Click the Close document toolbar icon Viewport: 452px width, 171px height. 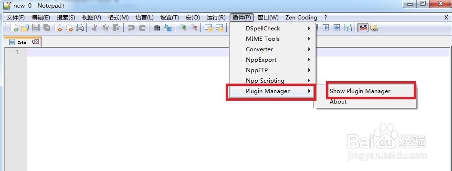[x=58, y=28]
